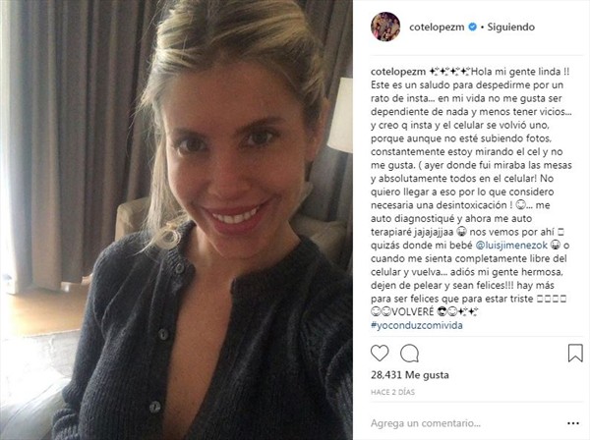The width and height of the screenshot is (590, 440).
Task: Open the cotelopezm profile avatar
Action: tap(385, 27)
